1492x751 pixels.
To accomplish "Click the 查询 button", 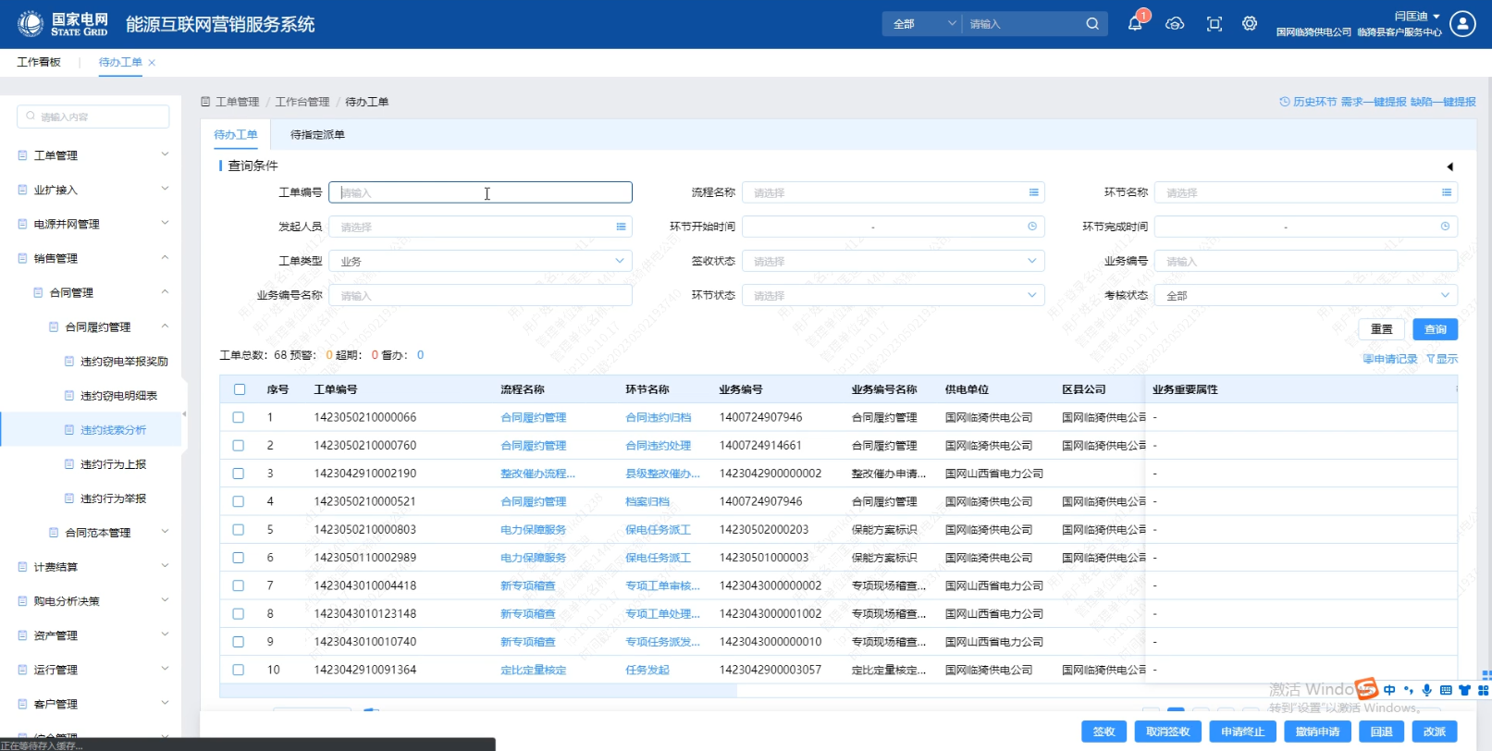I will (x=1435, y=329).
